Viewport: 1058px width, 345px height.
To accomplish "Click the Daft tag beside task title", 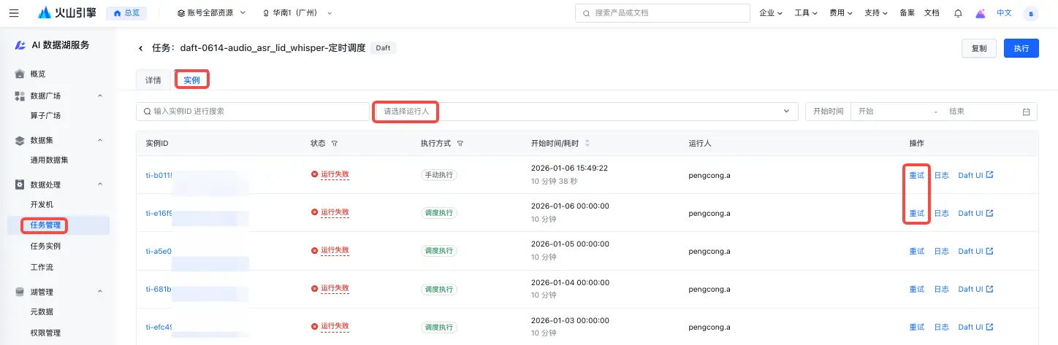I will (383, 48).
